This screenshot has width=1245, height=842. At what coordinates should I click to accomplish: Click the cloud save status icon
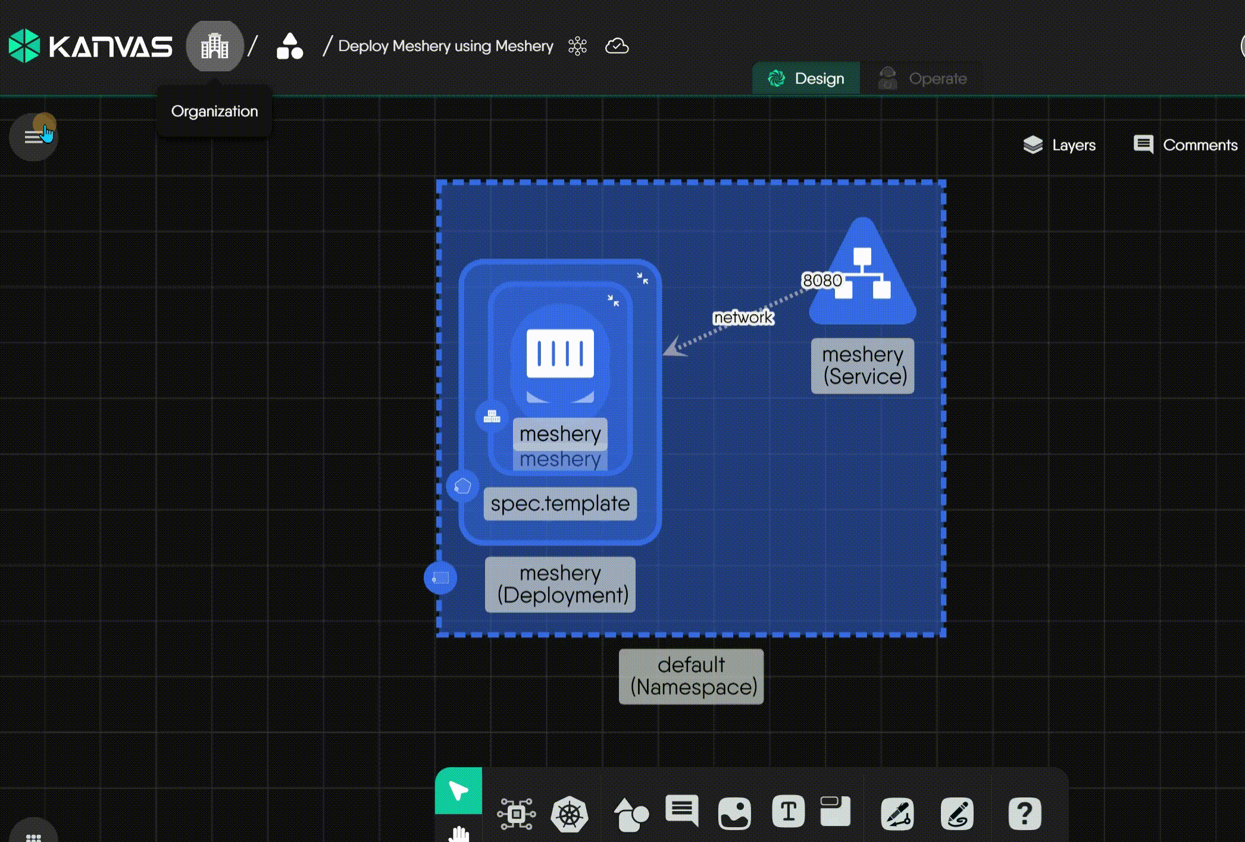(x=617, y=46)
